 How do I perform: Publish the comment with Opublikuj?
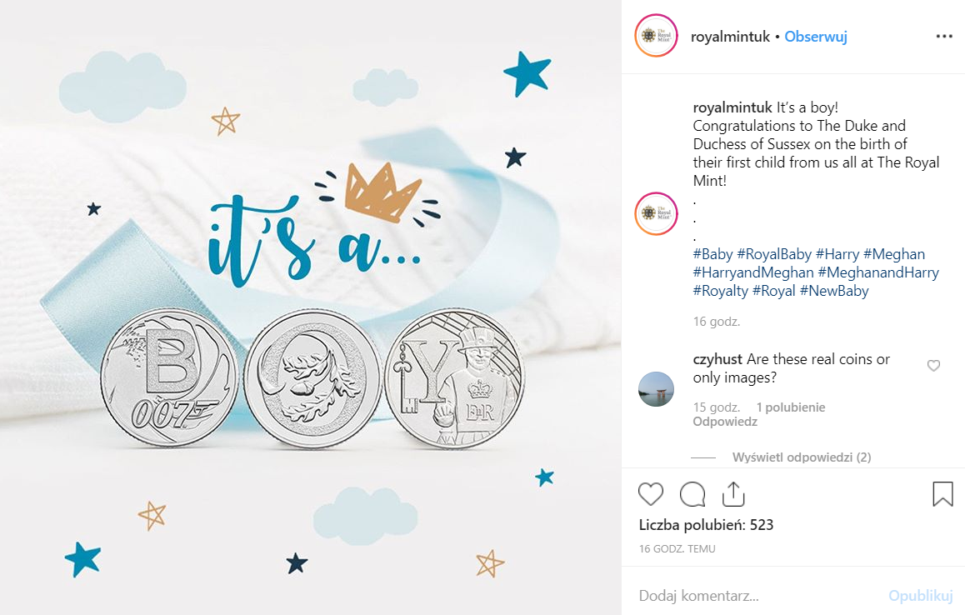coord(920,595)
